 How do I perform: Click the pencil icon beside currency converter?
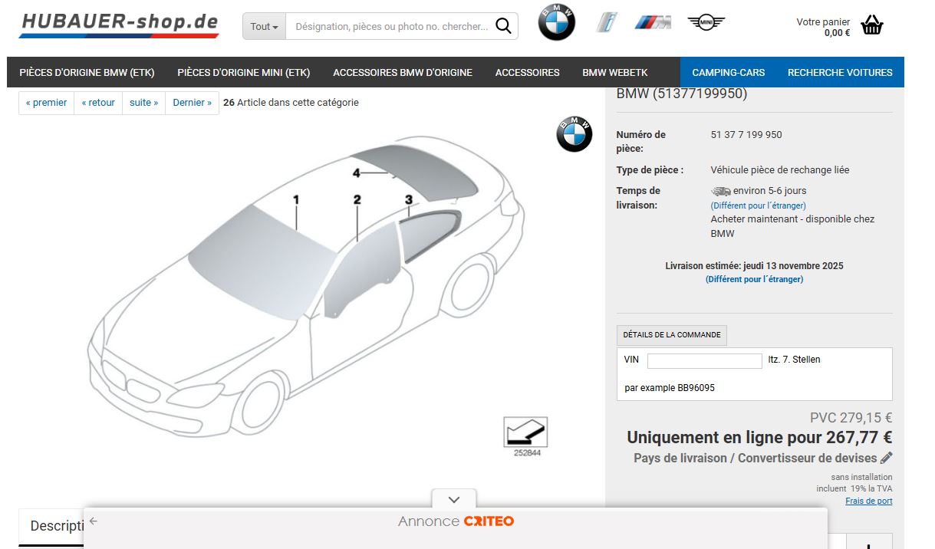click(887, 458)
